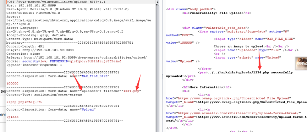Viewport: 307px width, 132px height.
Task: Click the opening <ul> tag in response
Action: coord(186,91)
